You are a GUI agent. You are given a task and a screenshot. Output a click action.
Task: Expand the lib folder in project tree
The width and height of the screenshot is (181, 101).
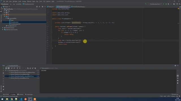pyautogui.click(x=5, y=13)
